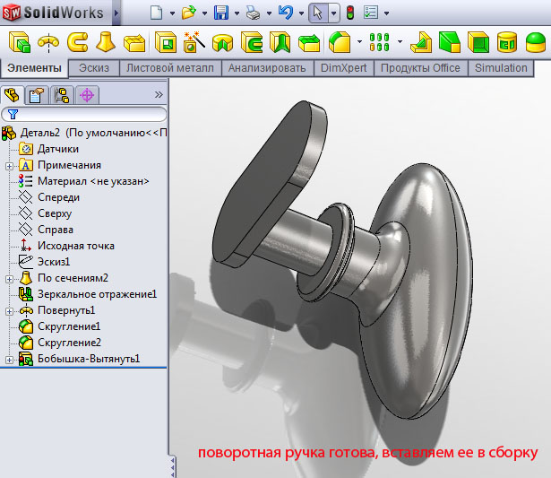Expand the Бобышка-Вытянуть1 feature node

click(x=9, y=359)
